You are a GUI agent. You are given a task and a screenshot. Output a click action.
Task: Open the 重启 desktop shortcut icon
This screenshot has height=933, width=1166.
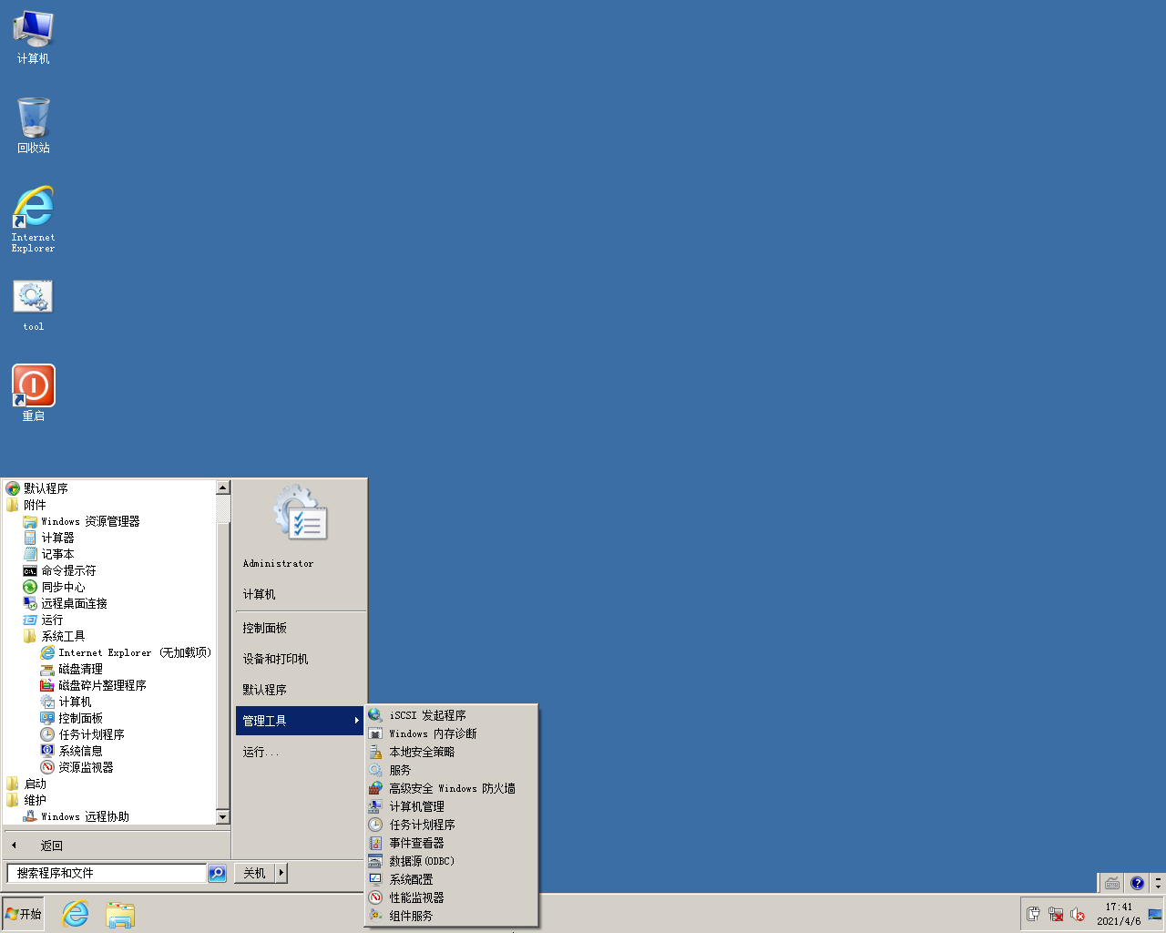[34, 386]
